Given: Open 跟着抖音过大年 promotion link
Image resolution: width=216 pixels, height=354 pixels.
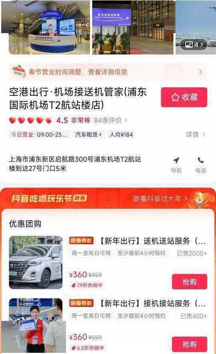Looking at the screenshot, I should point(160,198).
